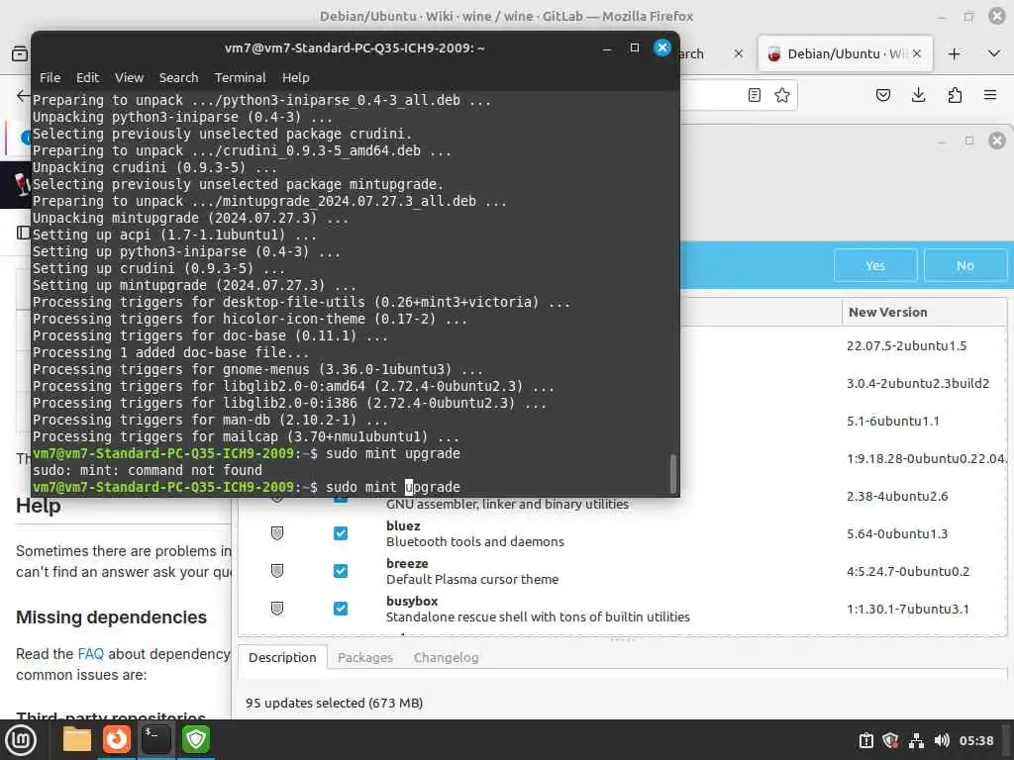Toggle Firefox reader view icon

pyautogui.click(x=754, y=95)
